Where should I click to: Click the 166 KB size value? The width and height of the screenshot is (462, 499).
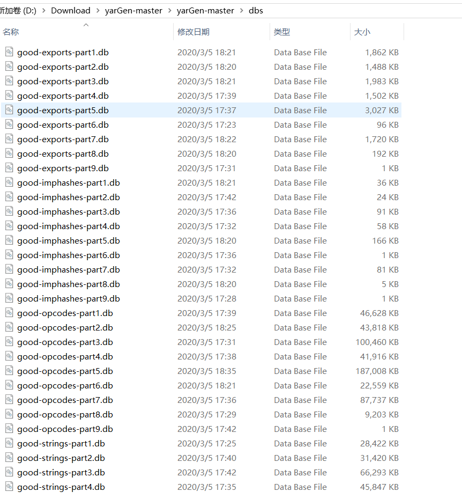385,240
